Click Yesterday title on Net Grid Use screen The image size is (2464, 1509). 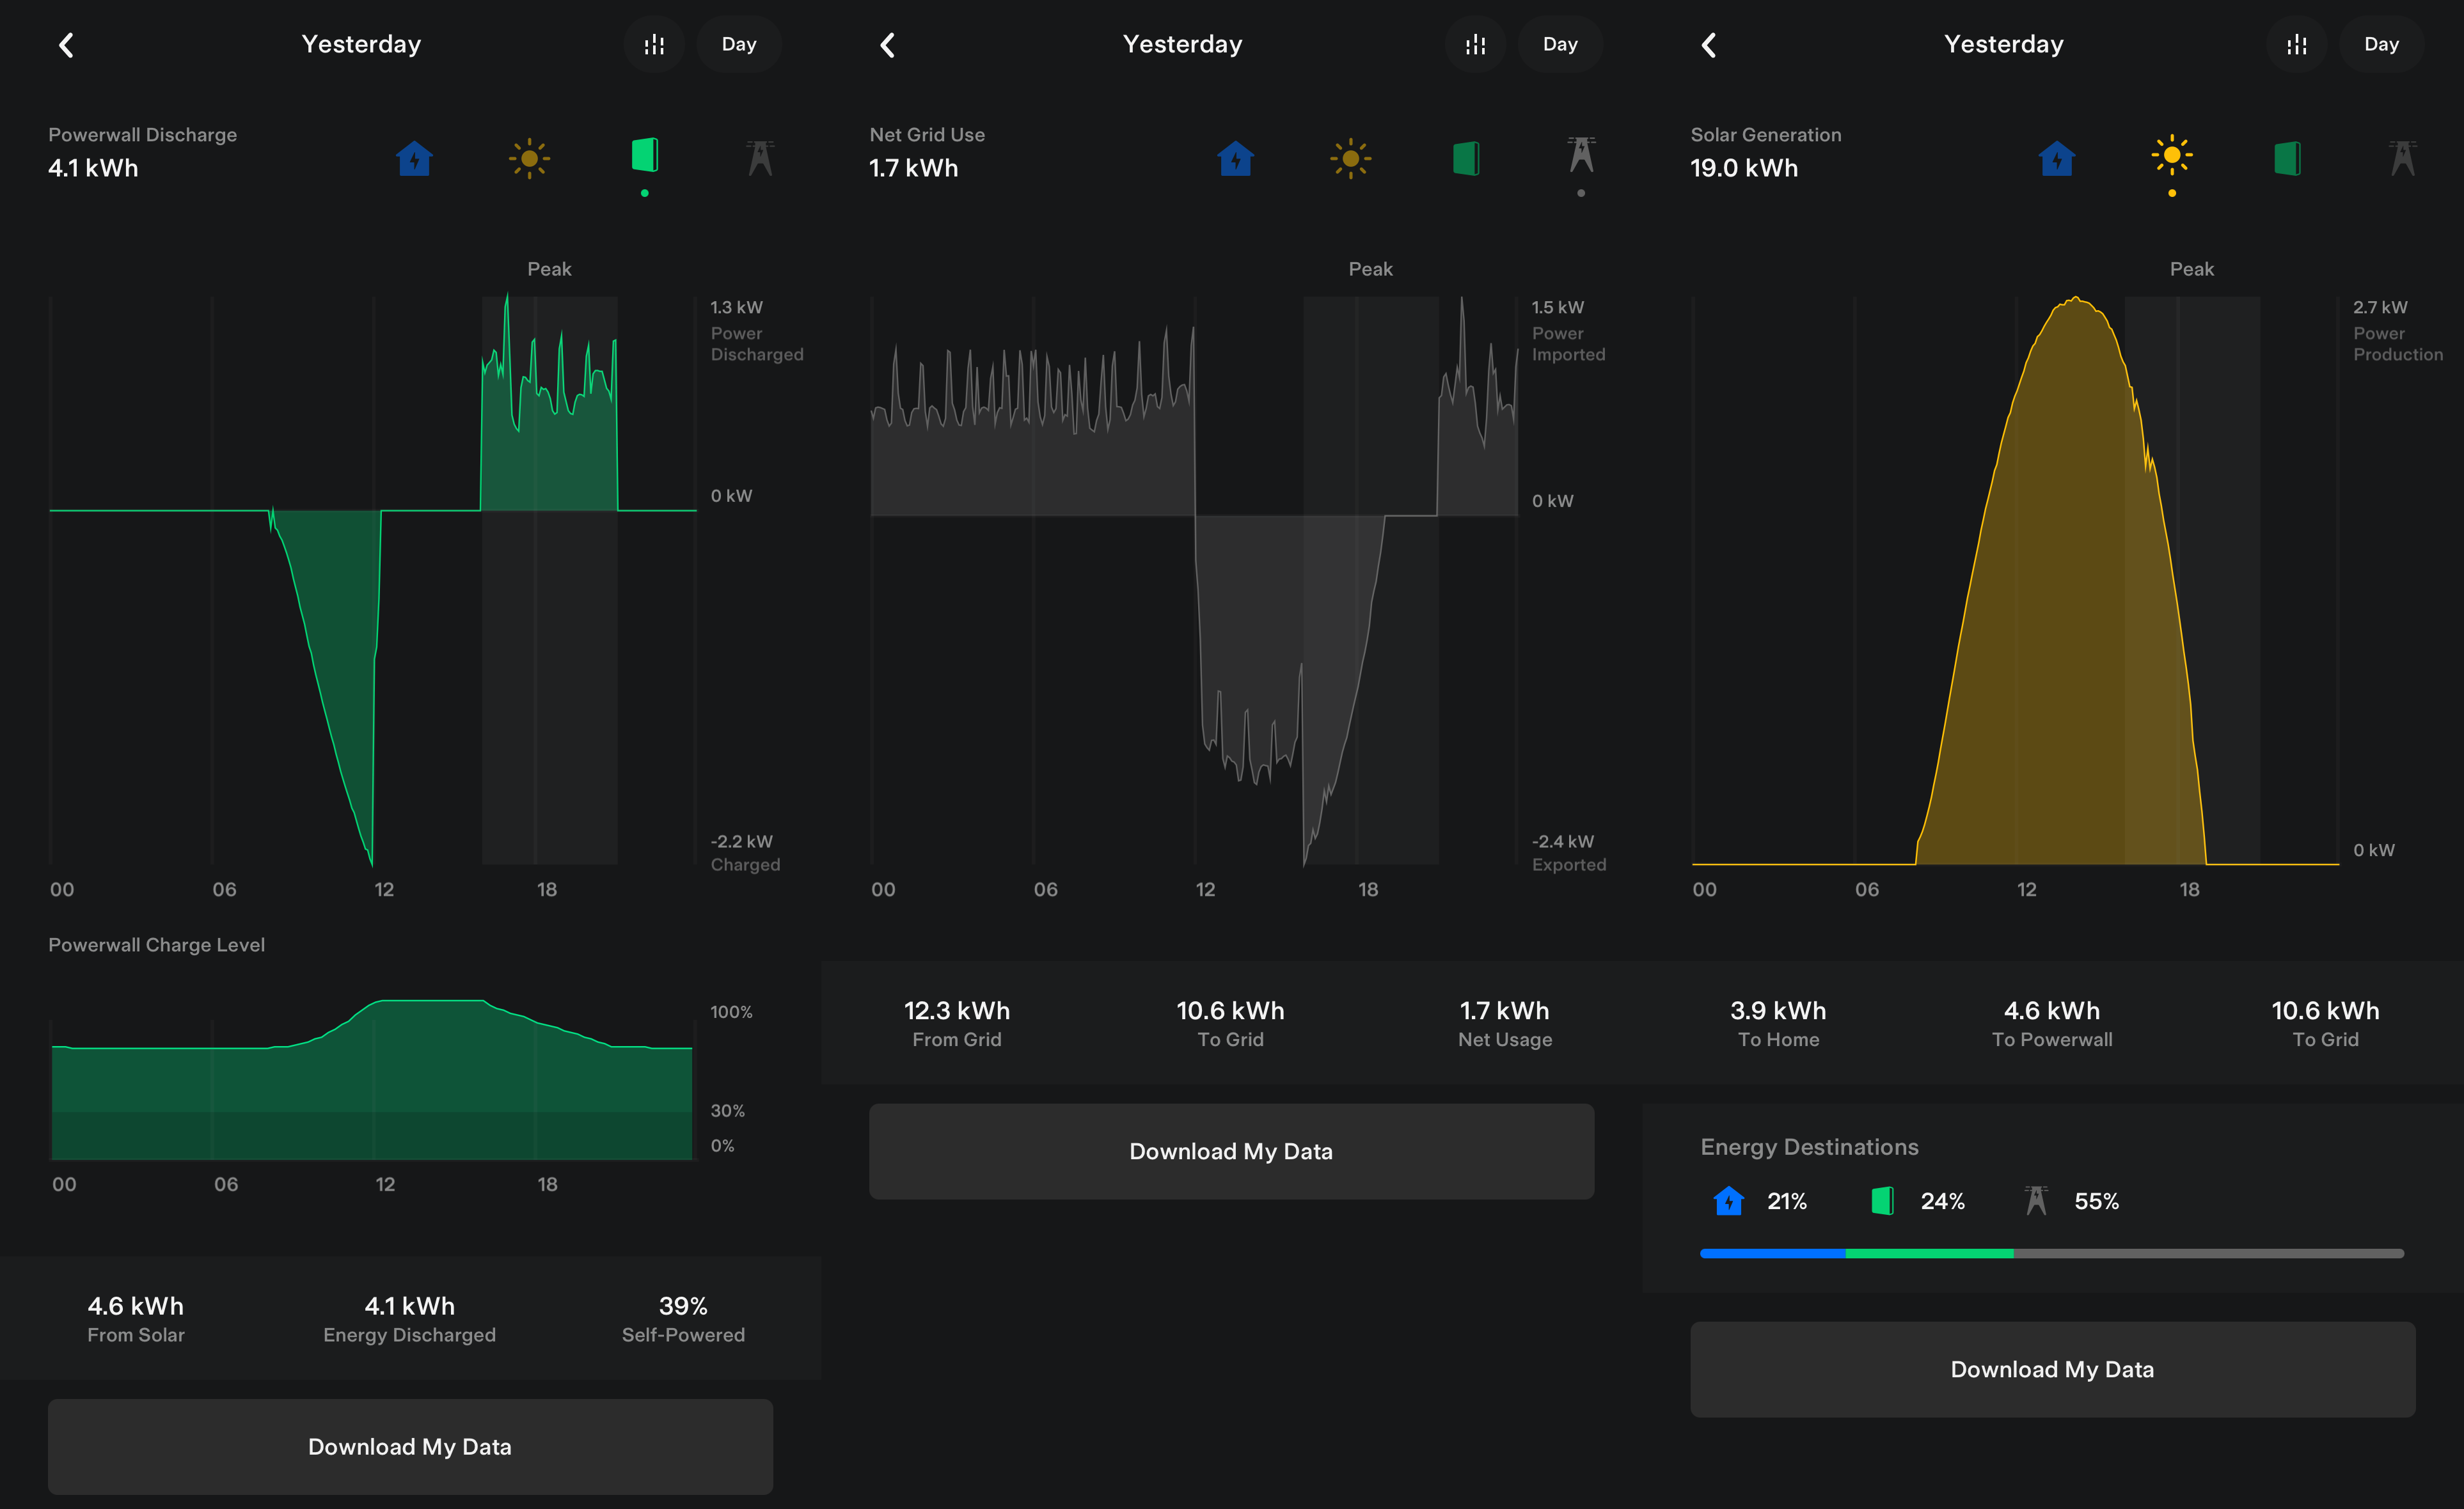[x=1182, y=44]
